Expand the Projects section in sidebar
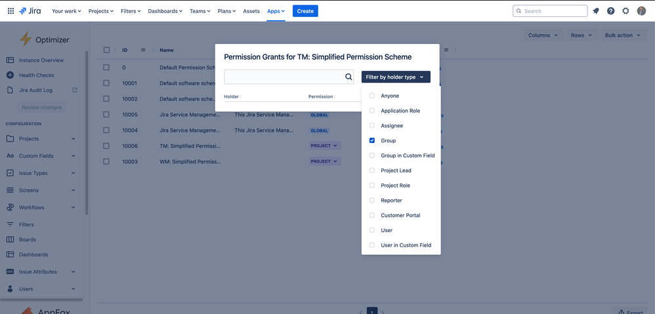The width and height of the screenshot is (655, 314). click(x=73, y=139)
